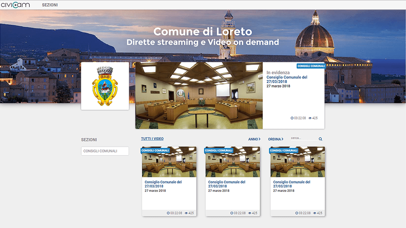Open third card title Consiglio Comunale del 27/03/2018
Viewport: 406px width, 228px height.
292,184
